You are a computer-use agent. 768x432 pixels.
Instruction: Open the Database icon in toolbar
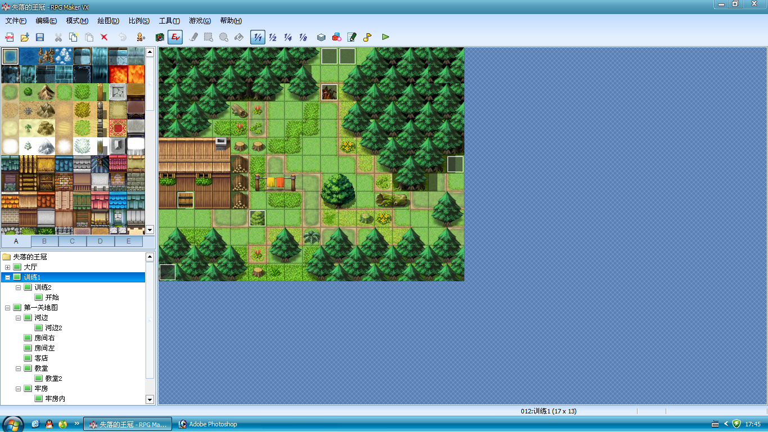321,37
